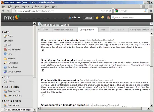Click the Firefox home icon
This screenshot has width=154, height=112.
(151, 11)
